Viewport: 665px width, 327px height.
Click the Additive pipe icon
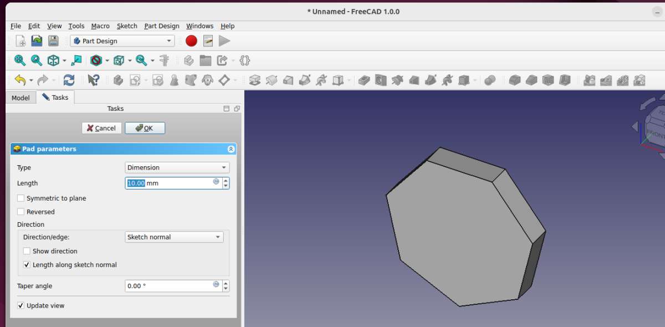(x=305, y=80)
